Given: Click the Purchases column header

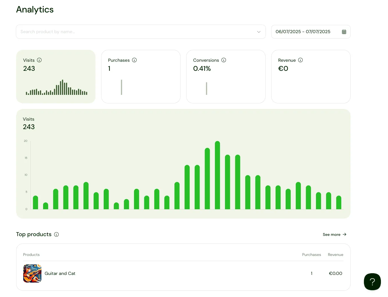Looking at the screenshot, I should pyautogui.click(x=311, y=255).
